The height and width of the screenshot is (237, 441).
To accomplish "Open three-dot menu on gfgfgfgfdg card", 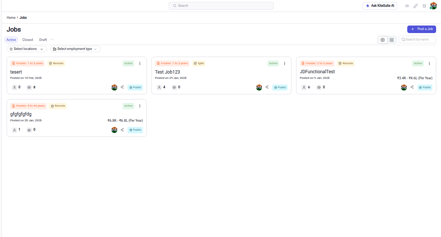I will coord(140,106).
